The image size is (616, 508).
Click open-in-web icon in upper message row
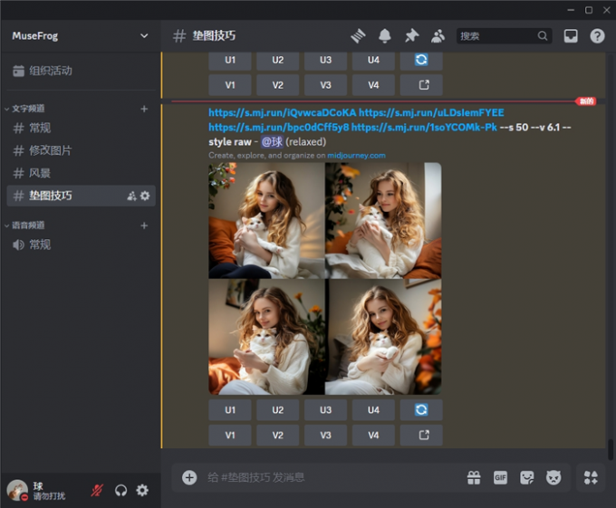[421, 85]
